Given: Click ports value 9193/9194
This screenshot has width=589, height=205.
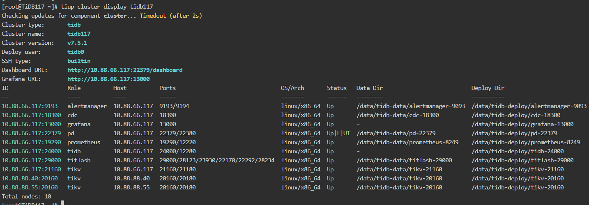Looking at the screenshot, I should (174, 106).
